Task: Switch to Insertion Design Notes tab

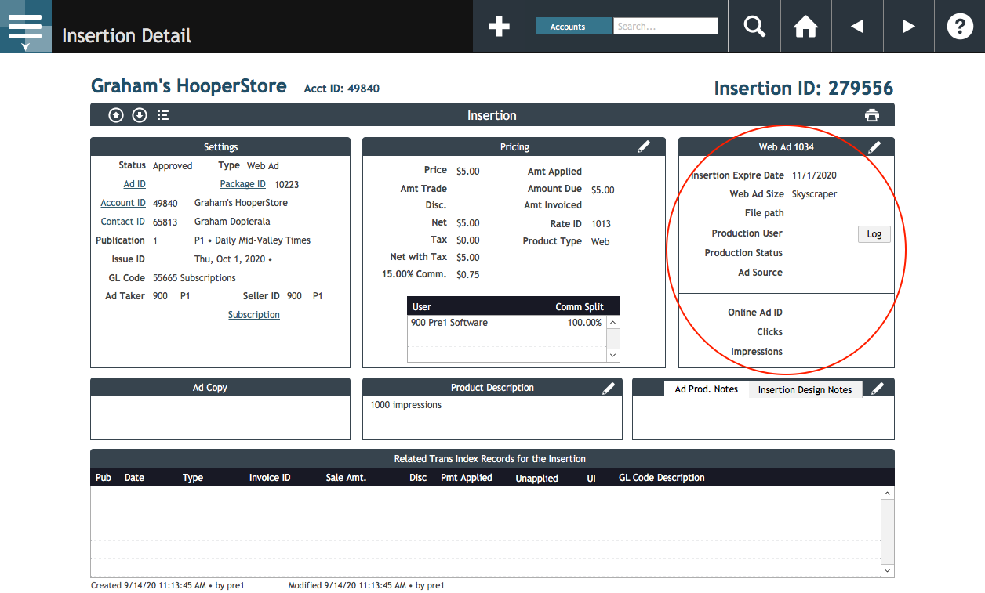Action: tap(805, 389)
